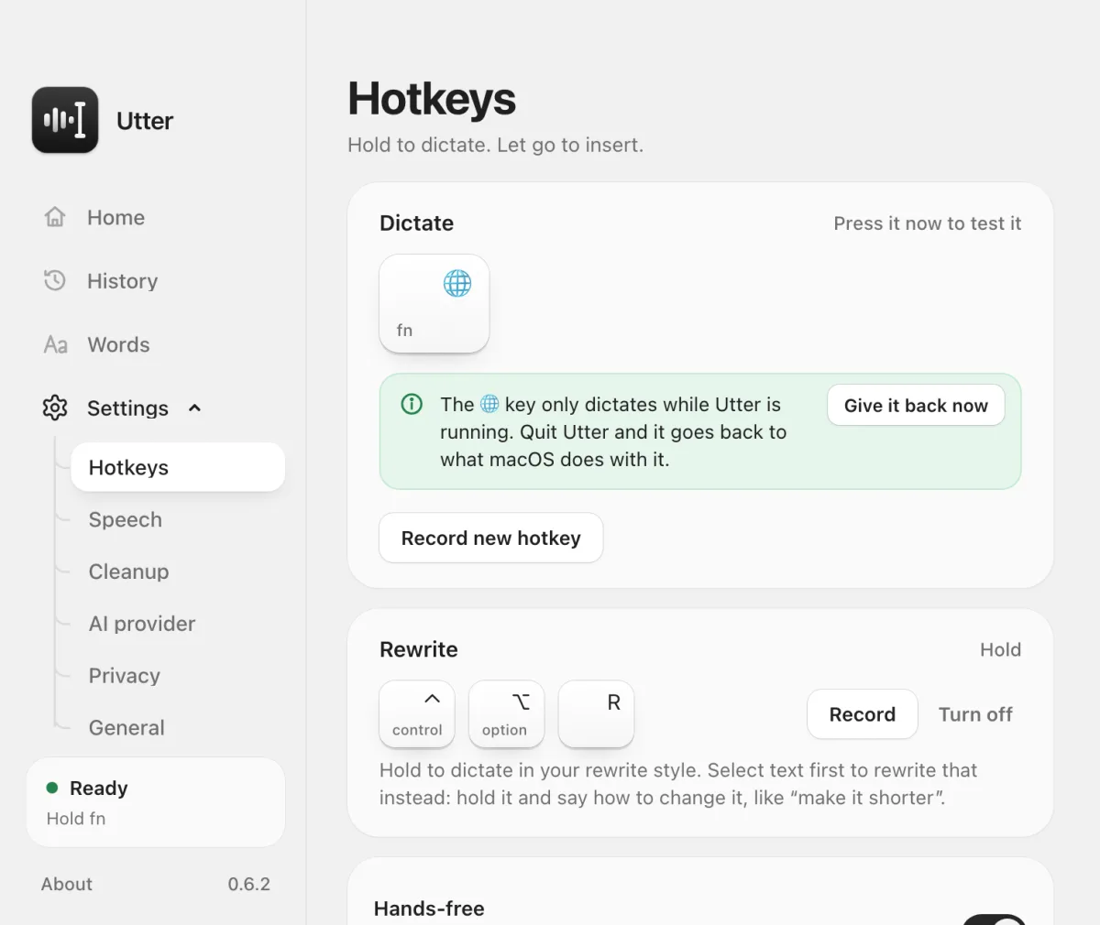
Task: Click the info icon in green notice
Action: 412,404
